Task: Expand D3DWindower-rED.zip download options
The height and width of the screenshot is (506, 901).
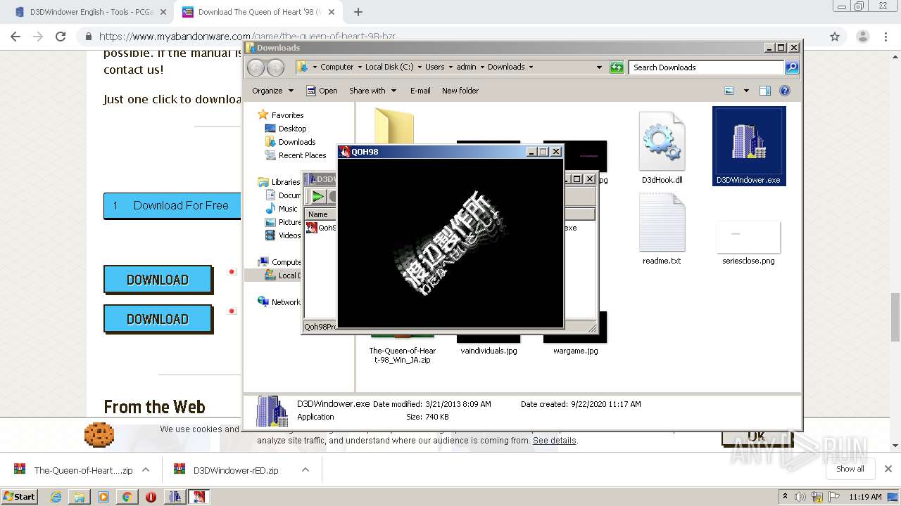Action: tap(305, 470)
